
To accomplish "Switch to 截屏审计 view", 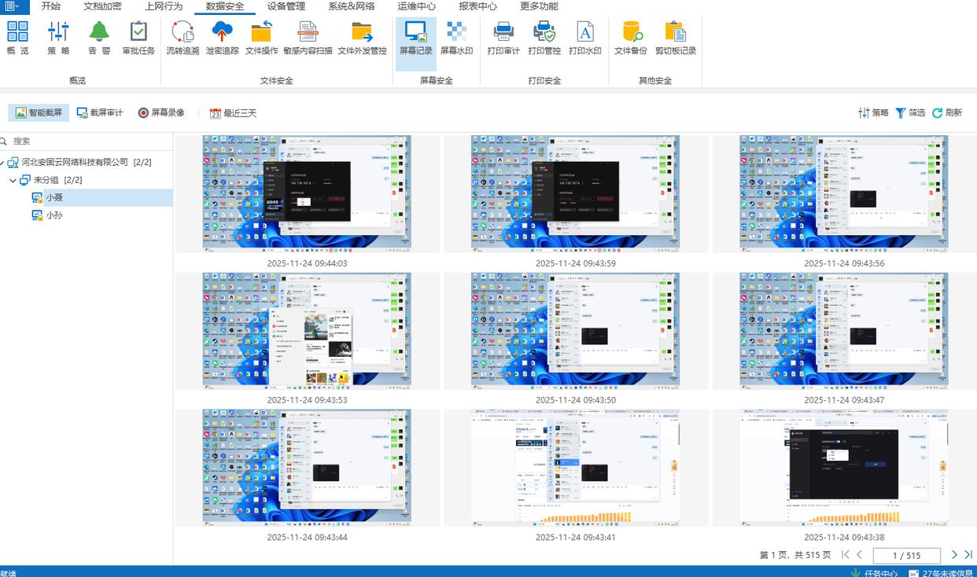I will pyautogui.click(x=100, y=113).
